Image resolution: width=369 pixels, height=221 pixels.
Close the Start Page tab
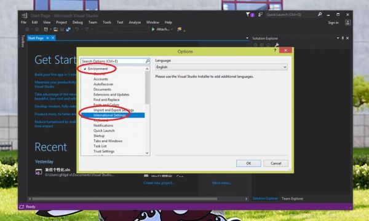tap(53, 38)
